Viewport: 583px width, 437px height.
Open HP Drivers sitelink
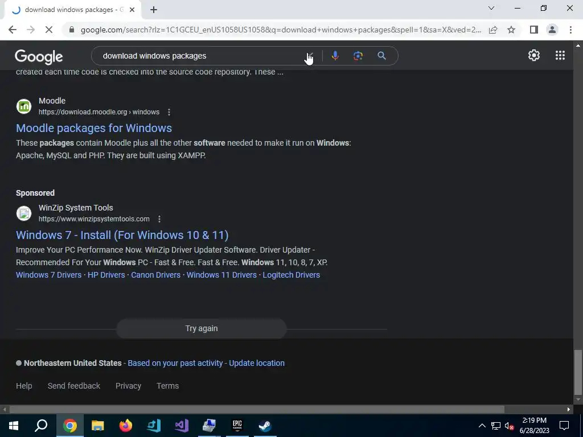point(106,275)
